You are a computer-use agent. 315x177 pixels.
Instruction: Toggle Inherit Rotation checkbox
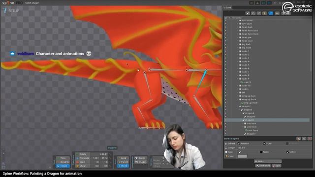[239, 144]
